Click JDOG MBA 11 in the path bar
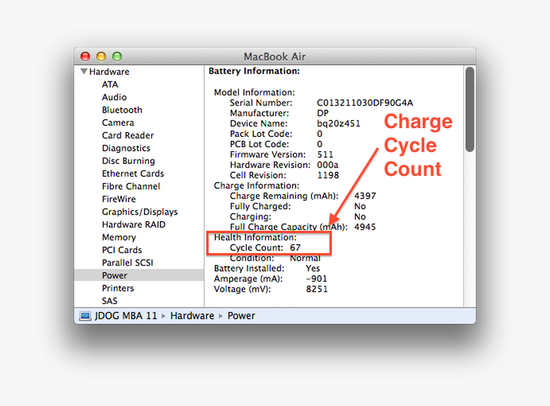Image resolution: width=550 pixels, height=406 pixels. click(126, 316)
